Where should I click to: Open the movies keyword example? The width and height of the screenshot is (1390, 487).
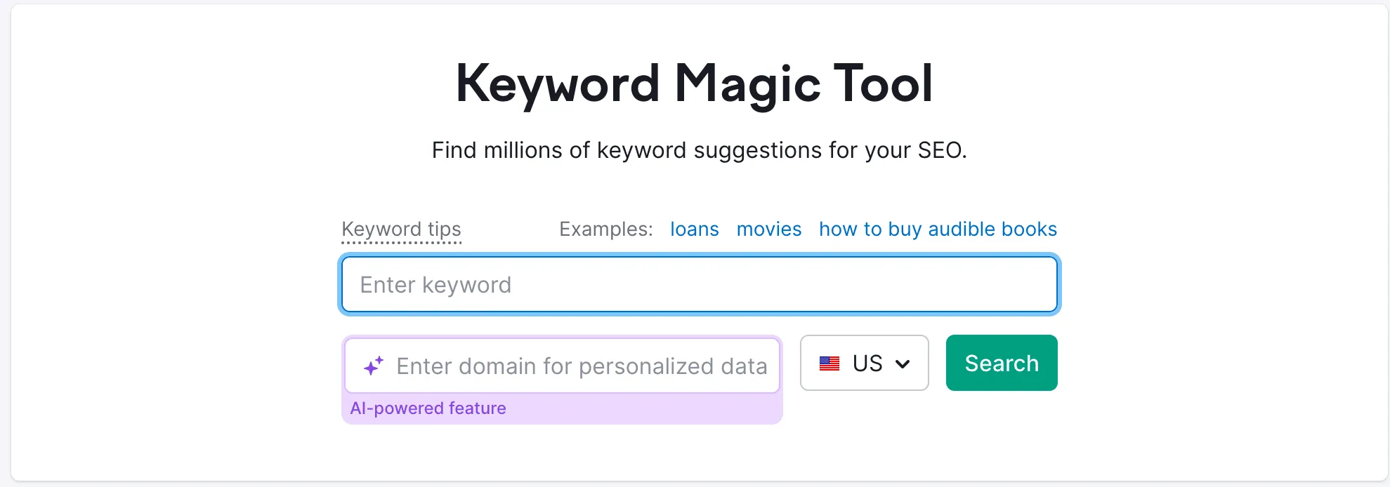(x=768, y=229)
